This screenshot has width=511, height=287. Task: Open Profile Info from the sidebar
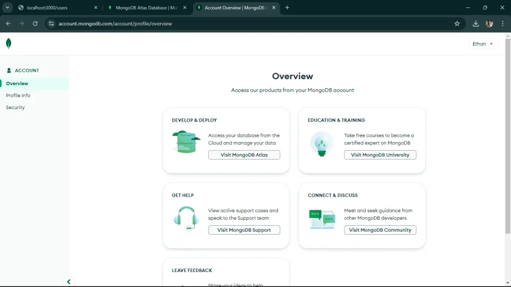[18, 95]
